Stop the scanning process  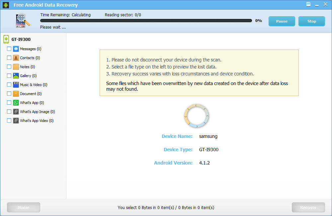tap(311, 21)
